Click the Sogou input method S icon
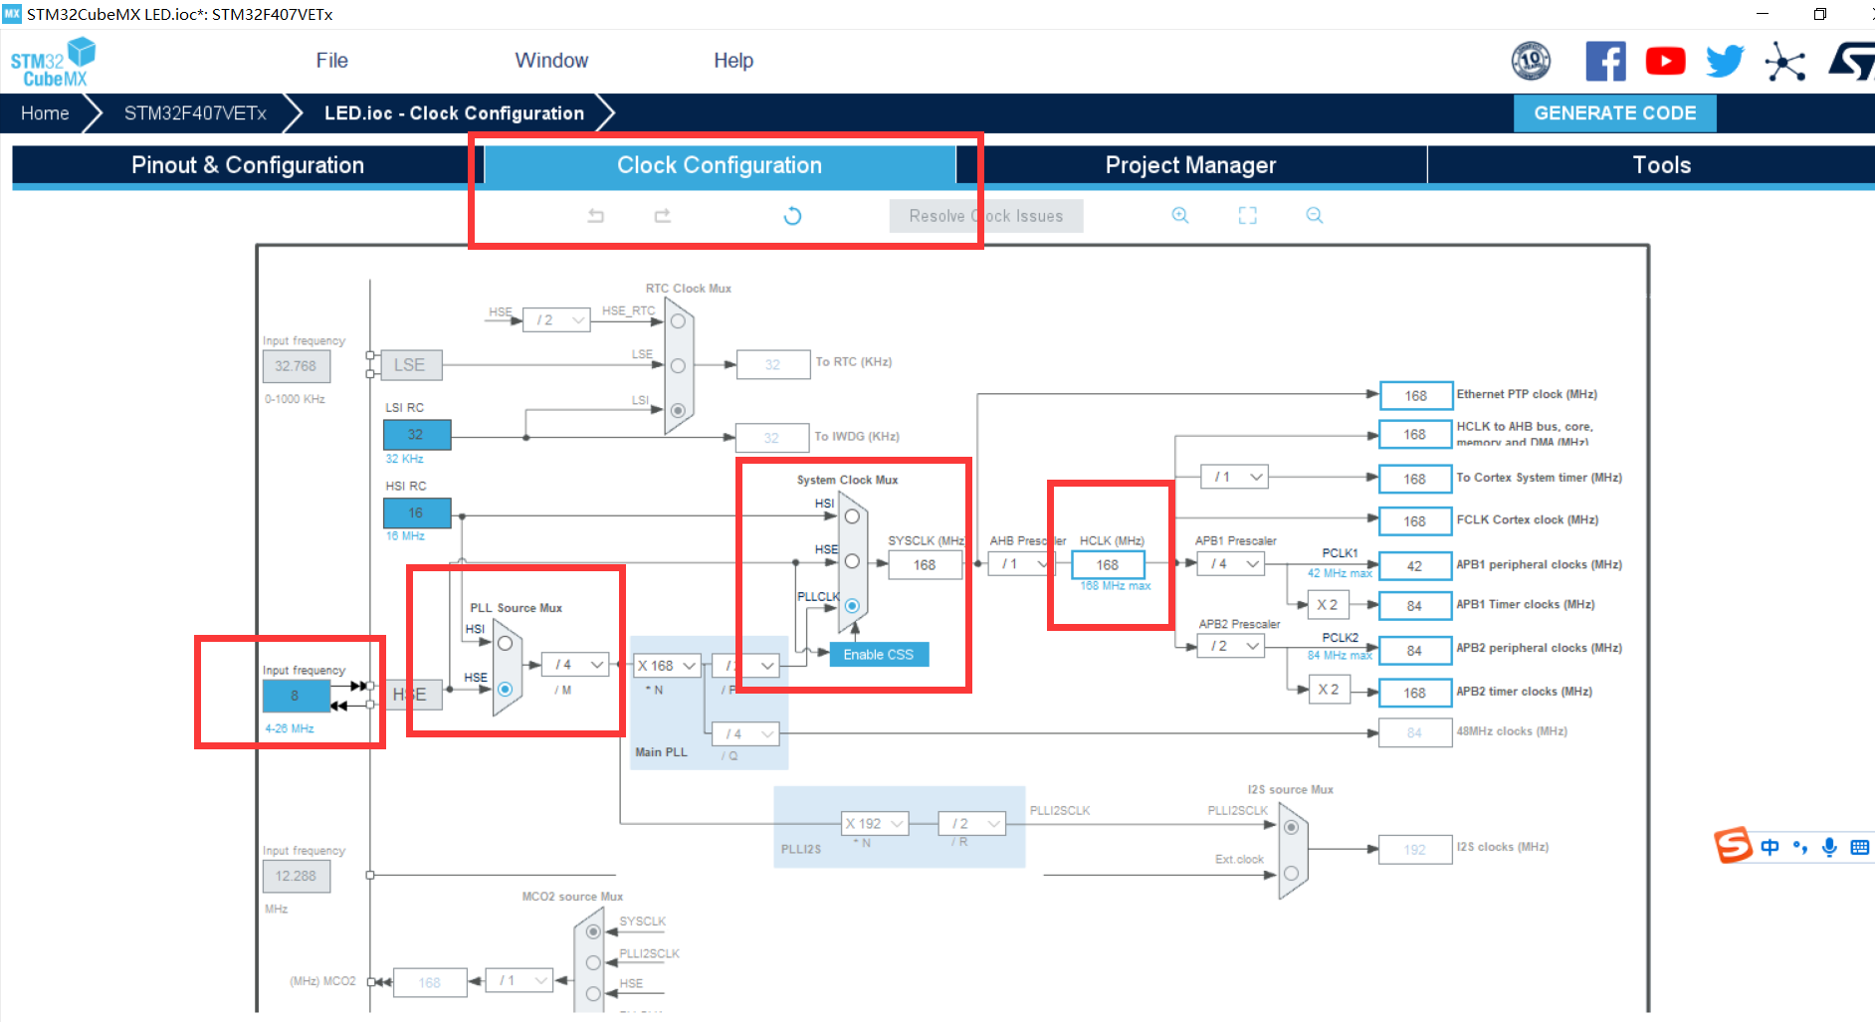This screenshot has height=1022, width=1875. [x=1733, y=846]
